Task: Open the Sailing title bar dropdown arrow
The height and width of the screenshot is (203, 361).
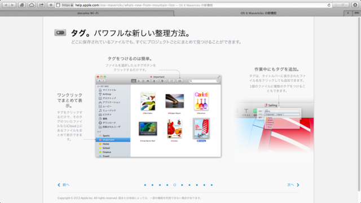Action: (279, 105)
